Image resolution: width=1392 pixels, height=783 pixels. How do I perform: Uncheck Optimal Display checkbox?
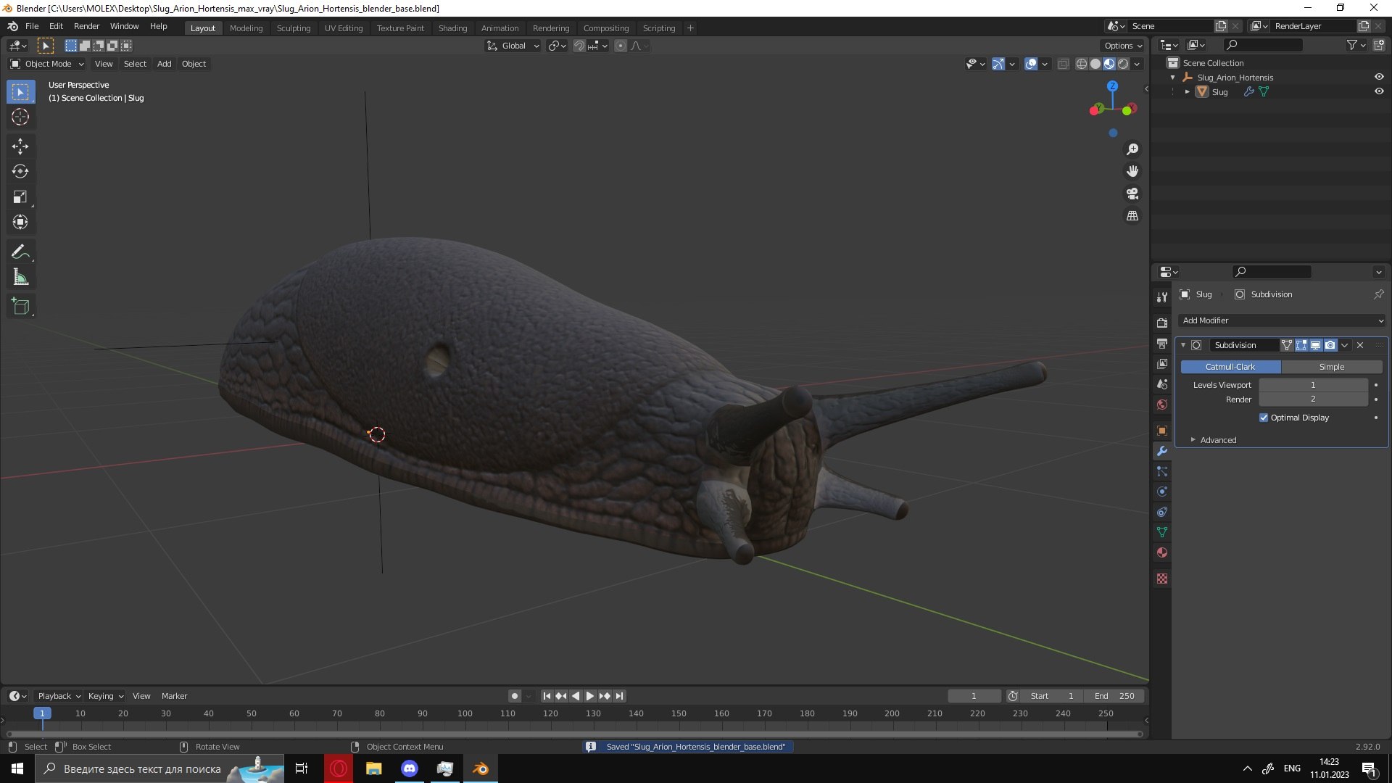1264,418
